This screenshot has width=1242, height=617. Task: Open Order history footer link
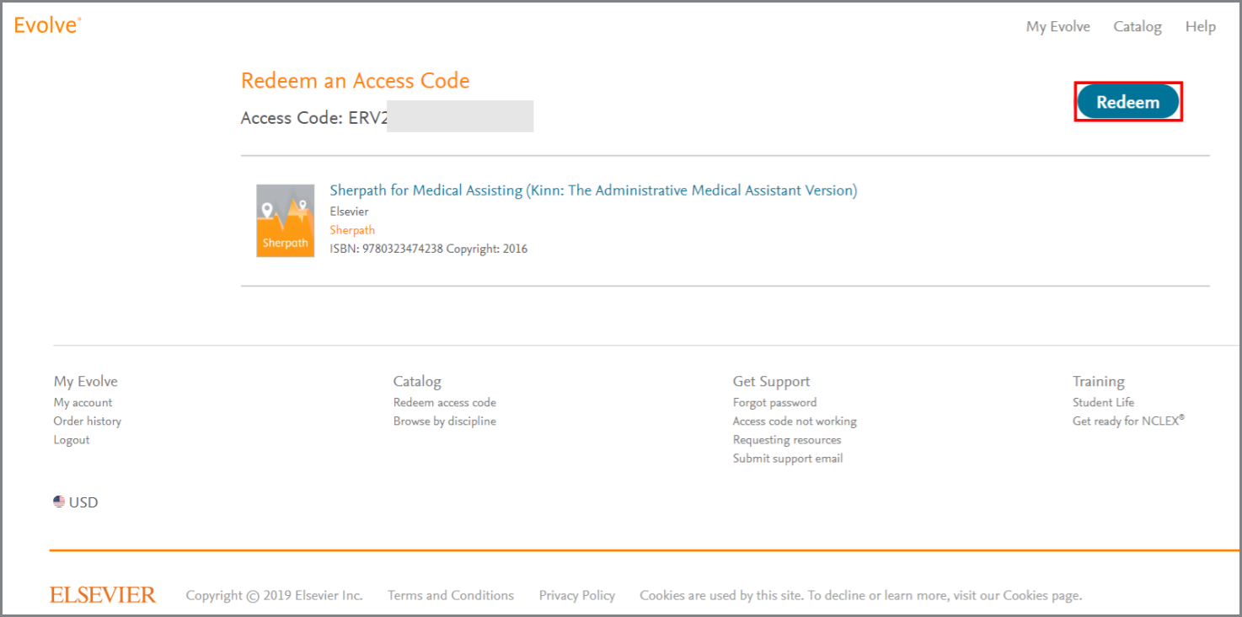tap(88, 421)
